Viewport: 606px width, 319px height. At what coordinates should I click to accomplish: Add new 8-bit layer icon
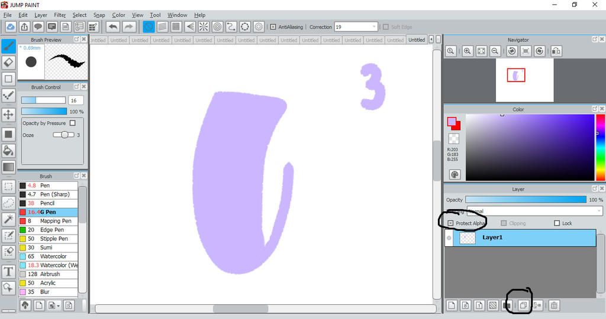tap(465, 305)
